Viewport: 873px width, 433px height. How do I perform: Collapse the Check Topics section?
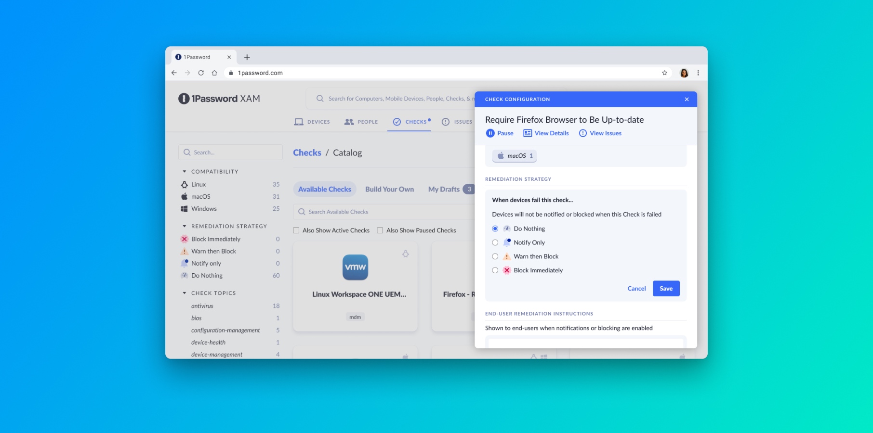point(185,293)
